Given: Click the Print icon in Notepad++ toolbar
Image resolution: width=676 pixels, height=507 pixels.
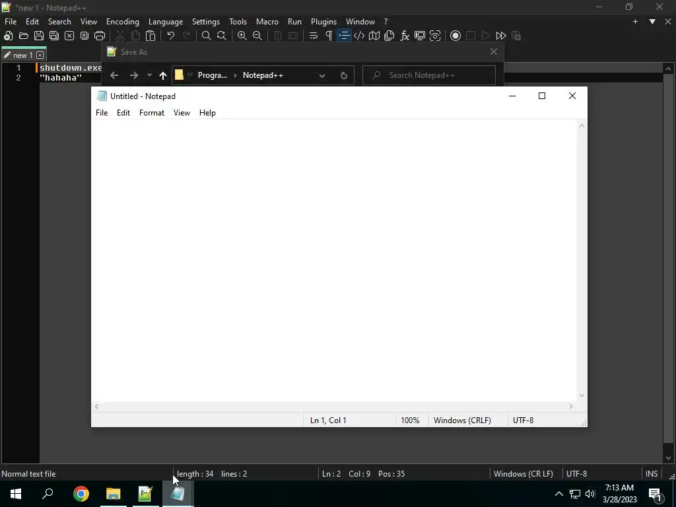Looking at the screenshot, I should tap(100, 36).
